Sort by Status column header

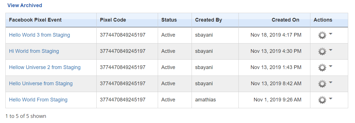(x=169, y=20)
